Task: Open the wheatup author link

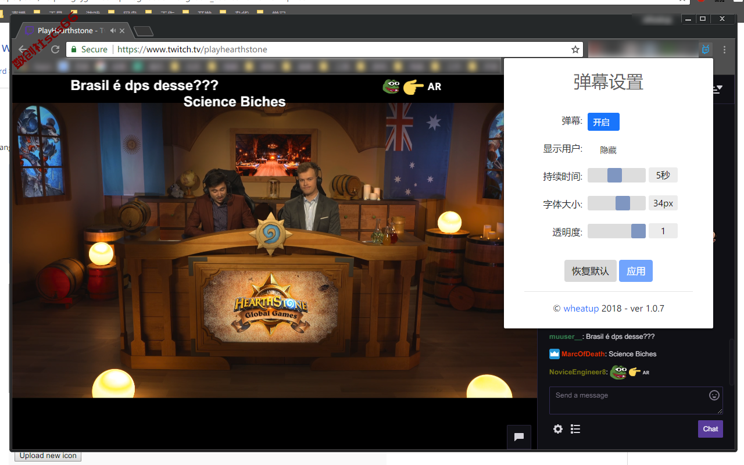Action: (581, 309)
